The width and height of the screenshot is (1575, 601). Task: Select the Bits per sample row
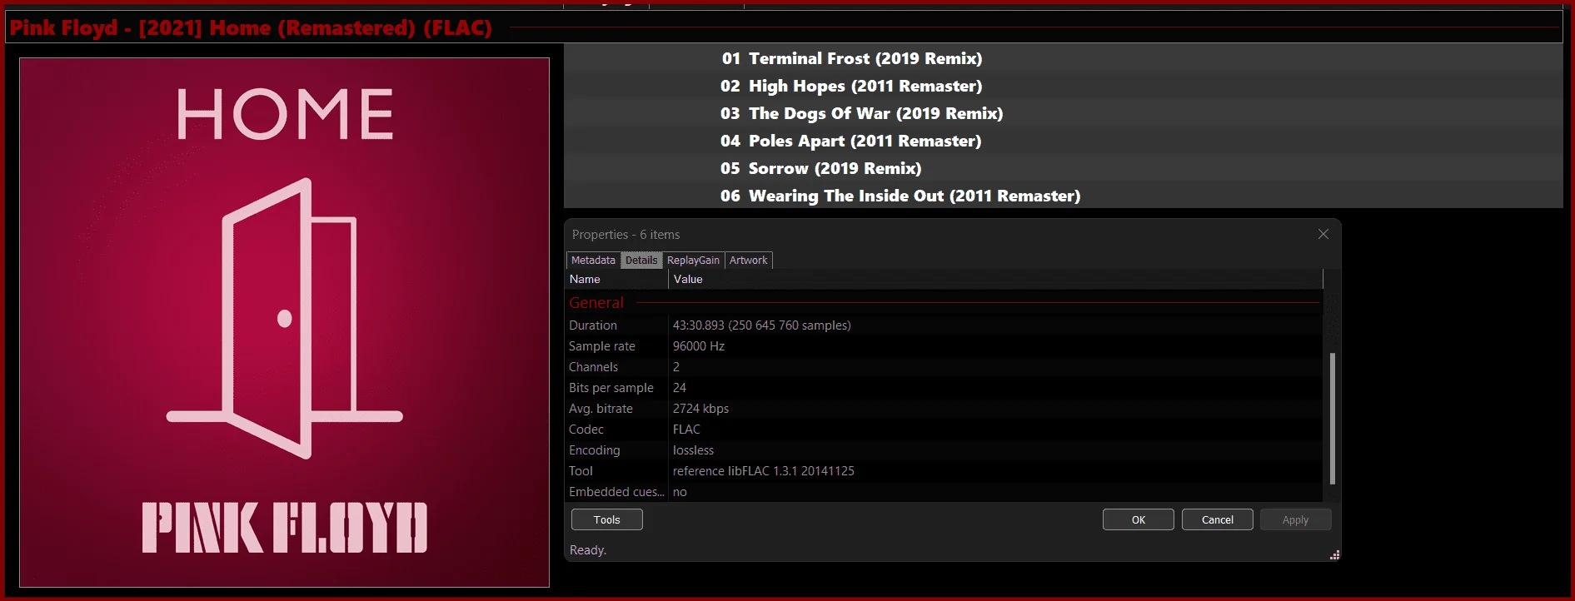(x=945, y=388)
